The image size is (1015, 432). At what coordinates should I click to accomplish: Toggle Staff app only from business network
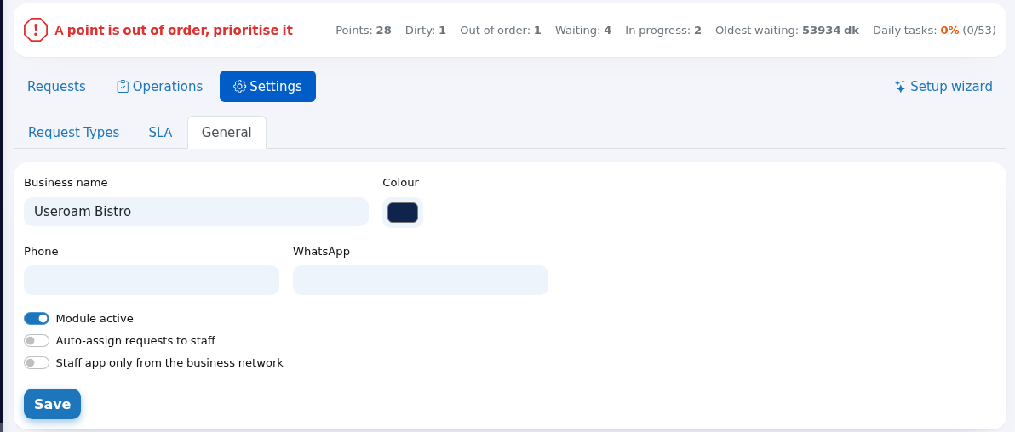(37, 363)
